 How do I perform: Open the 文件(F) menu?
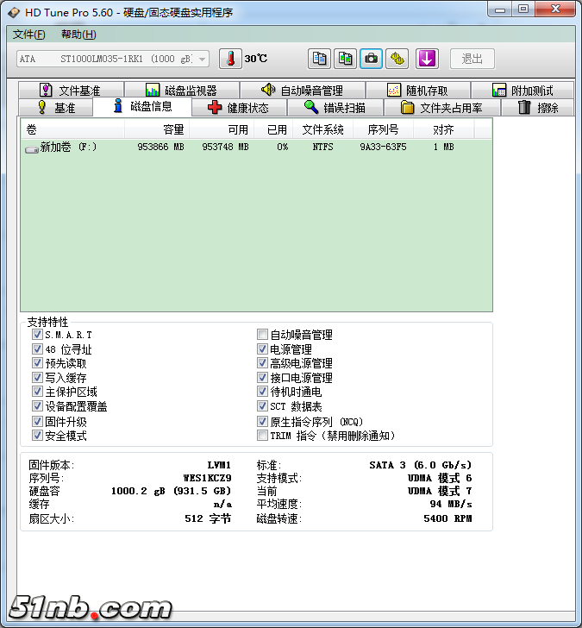pyautogui.click(x=29, y=35)
